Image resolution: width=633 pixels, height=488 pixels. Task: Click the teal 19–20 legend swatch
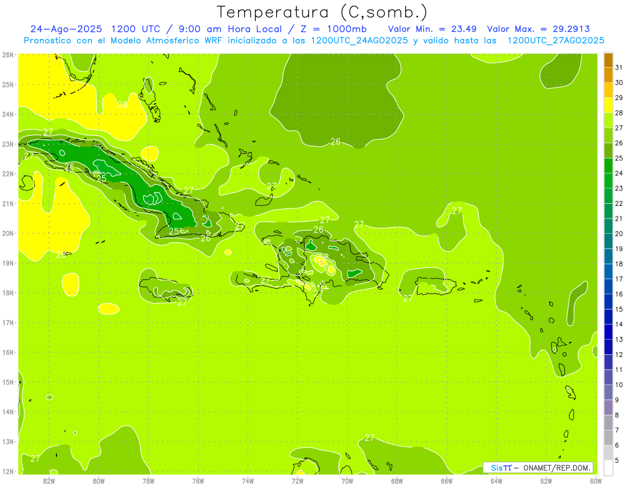point(608,241)
